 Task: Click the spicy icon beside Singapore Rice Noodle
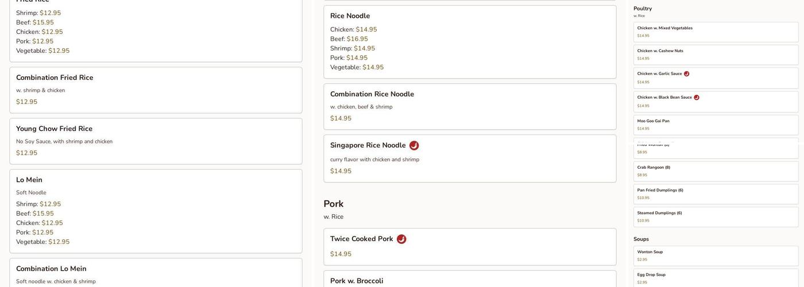(x=414, y=146)
